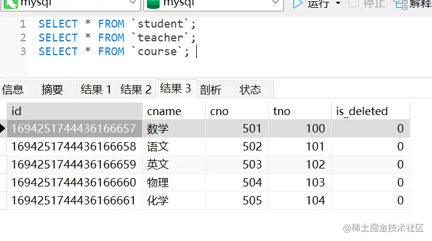The height and width of the screenshot is (241, 432).
Task: Click cno cell 501
Action: pyautogui.click(x=237, y=129)
